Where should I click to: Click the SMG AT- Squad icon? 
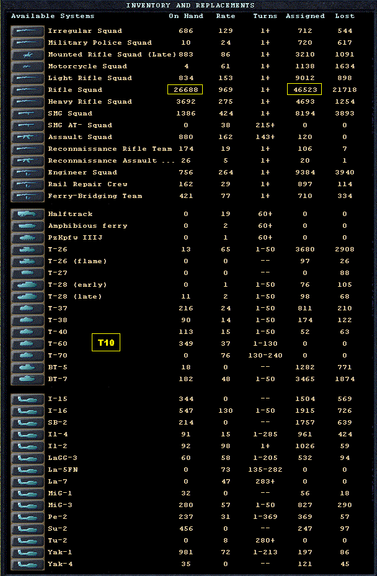pyautogui.click(x=27, y=125)
